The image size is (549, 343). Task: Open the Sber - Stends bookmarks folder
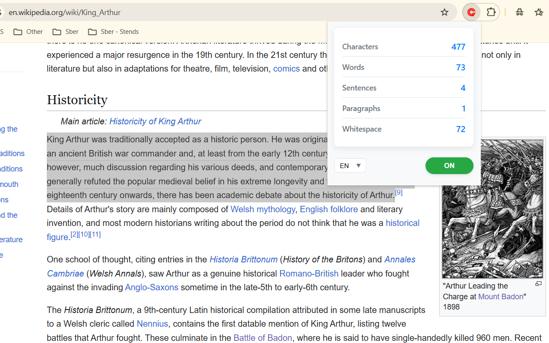click(x=113, y=32)
